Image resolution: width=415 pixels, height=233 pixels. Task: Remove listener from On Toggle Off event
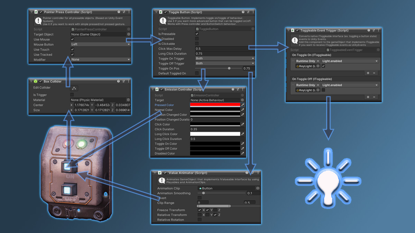(374, 97)
